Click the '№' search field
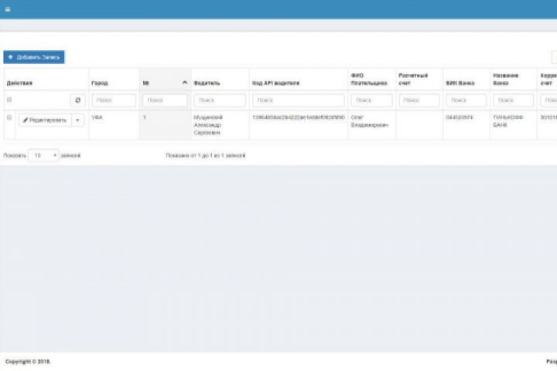This screenshot has width=557, height=371. (165, 100)
